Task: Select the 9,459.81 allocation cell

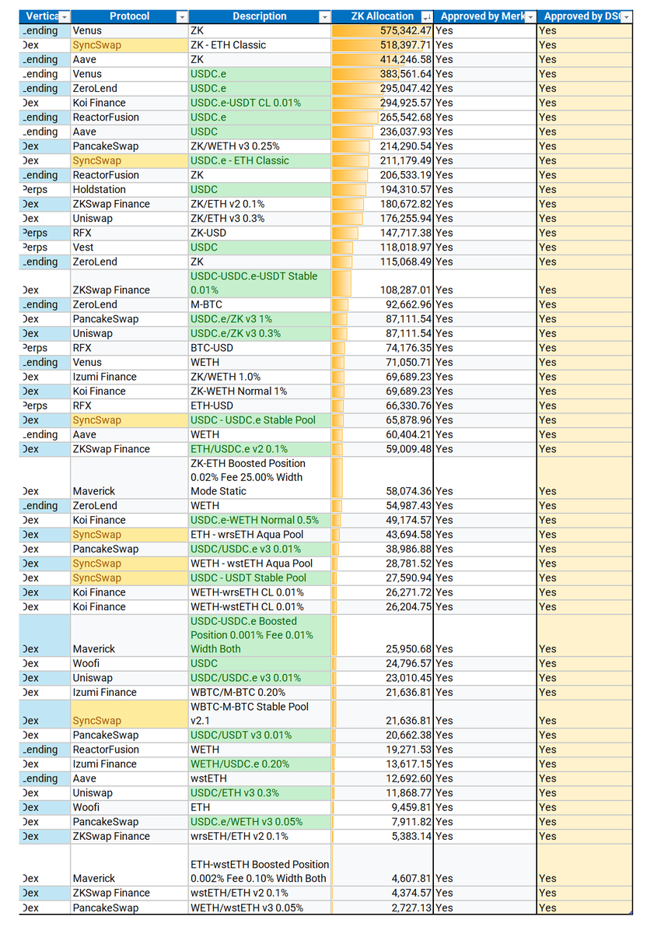Action: [x=383, y=807]
